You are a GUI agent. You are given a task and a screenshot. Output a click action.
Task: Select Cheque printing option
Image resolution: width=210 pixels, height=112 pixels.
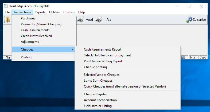95,67
